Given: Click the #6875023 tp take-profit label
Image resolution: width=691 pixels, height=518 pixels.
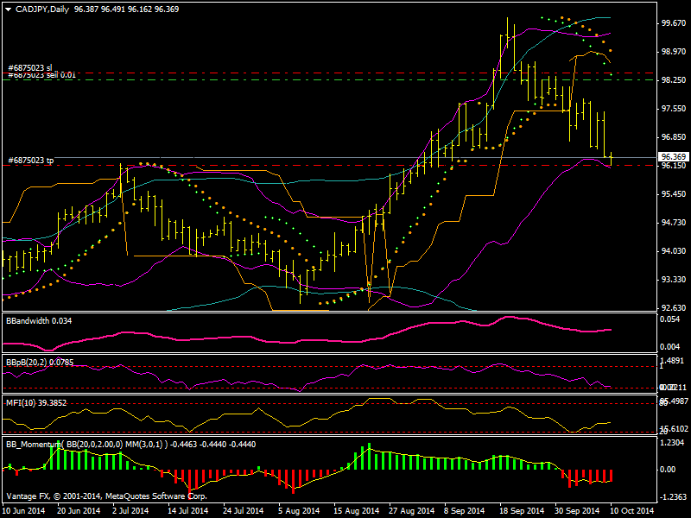Looking at the screenshot, I should coord(31,161).
